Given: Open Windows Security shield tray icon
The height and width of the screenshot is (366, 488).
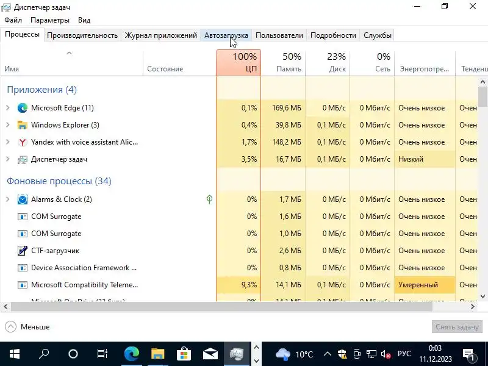Looking at the screenshot, I should [x=342, y=354].
